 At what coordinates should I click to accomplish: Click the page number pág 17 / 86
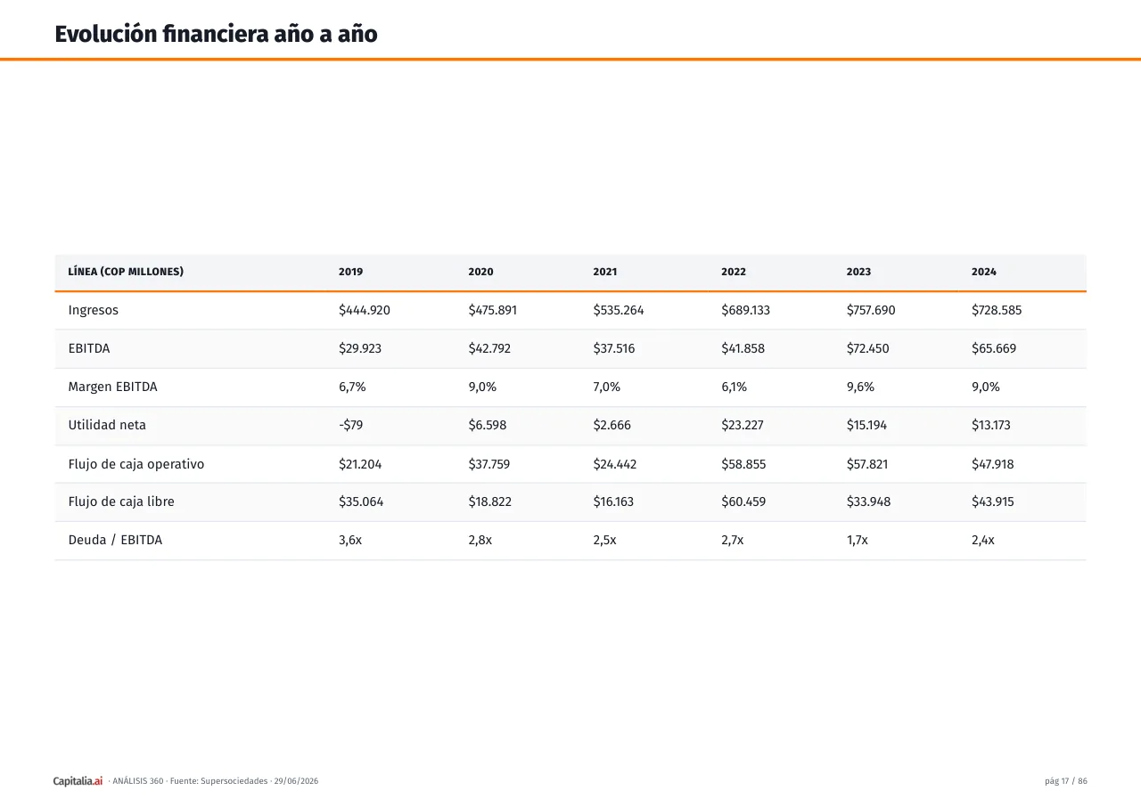pyautogui.click(x=1066, y=781)
